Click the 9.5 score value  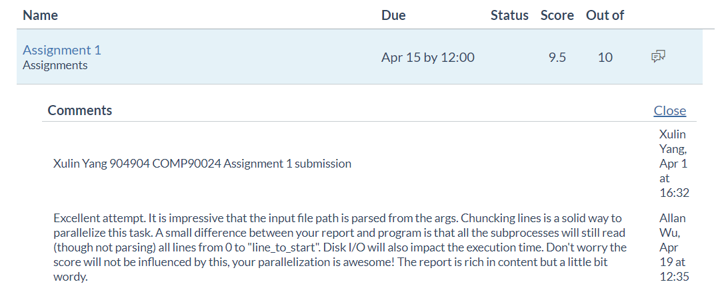(x=557, y=57)
